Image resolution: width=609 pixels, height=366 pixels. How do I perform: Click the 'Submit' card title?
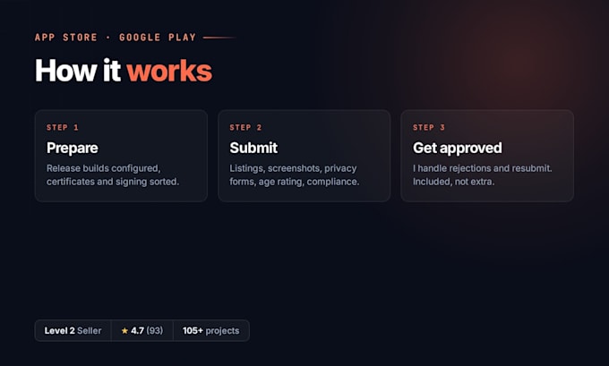tap(253, 148)
